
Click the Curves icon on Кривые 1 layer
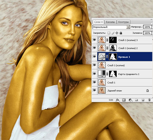coord(102,56)
